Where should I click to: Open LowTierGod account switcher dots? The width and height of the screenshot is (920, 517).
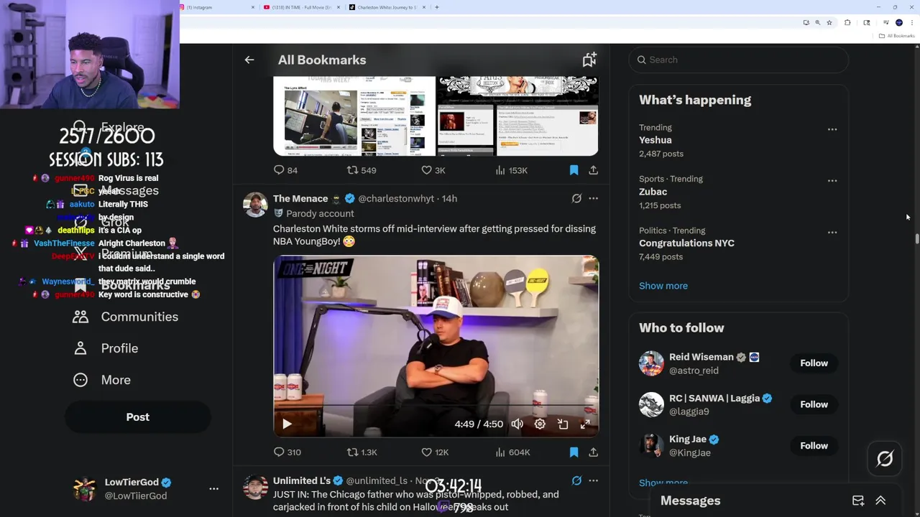click(x=213, y=488)
